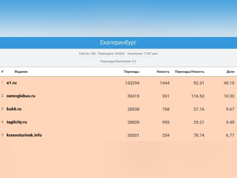Click rank number 4 beside tagilcity.ru

tap(2, 122)
